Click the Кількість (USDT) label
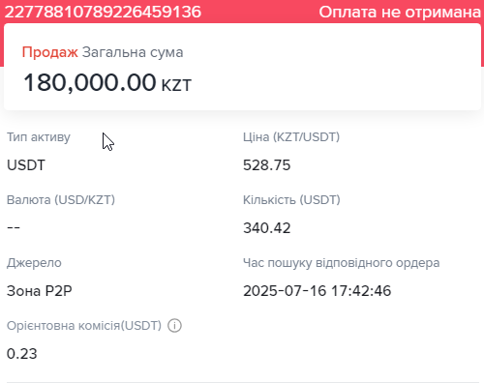484x383 pixels. coord(291,200)
